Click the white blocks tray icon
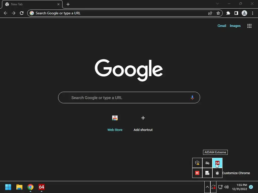 click(x=207, y=173)
